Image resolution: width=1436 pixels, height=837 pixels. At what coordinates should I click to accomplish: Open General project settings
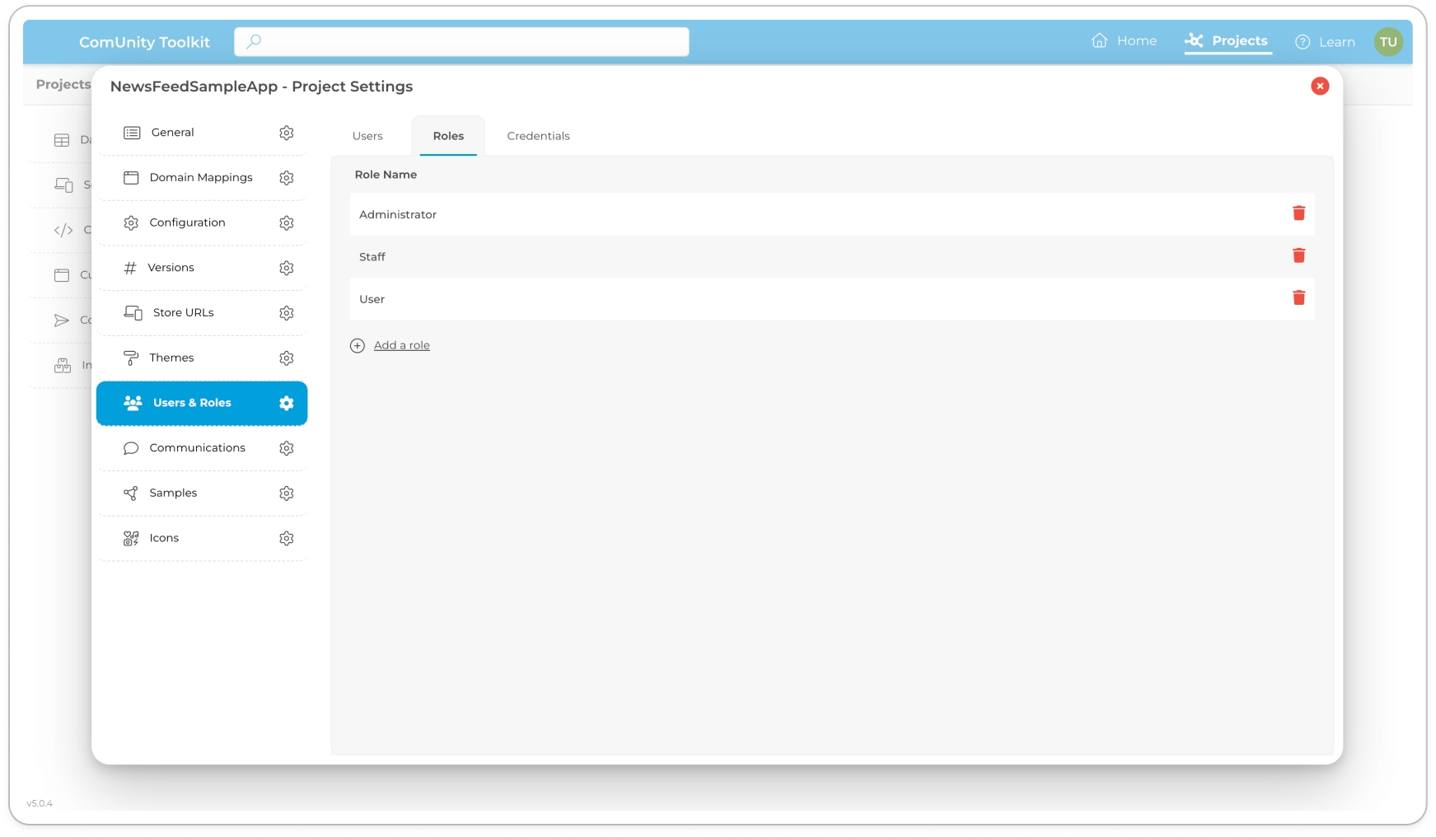pos(173,133)
